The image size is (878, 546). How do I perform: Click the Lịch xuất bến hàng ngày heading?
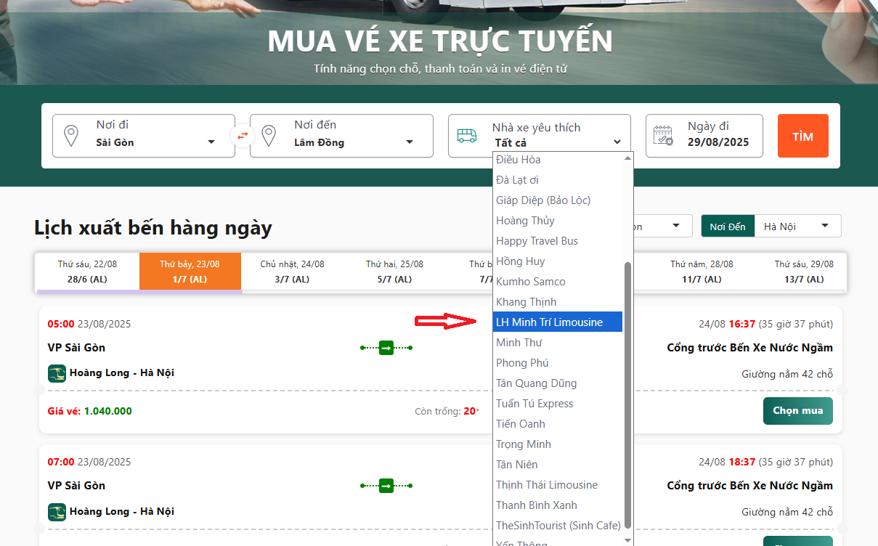(153, 228)
